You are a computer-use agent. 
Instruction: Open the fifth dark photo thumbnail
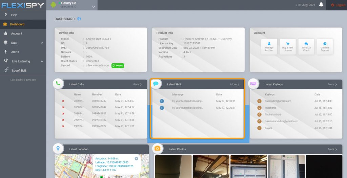(x=324, y=166)
